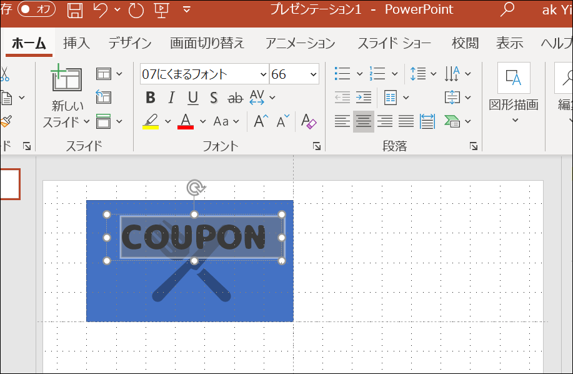Click the Redo/Repeat circular arrow icon
Image resolution: width=573 pixels, height=374 pixels.
pos(136,9)
